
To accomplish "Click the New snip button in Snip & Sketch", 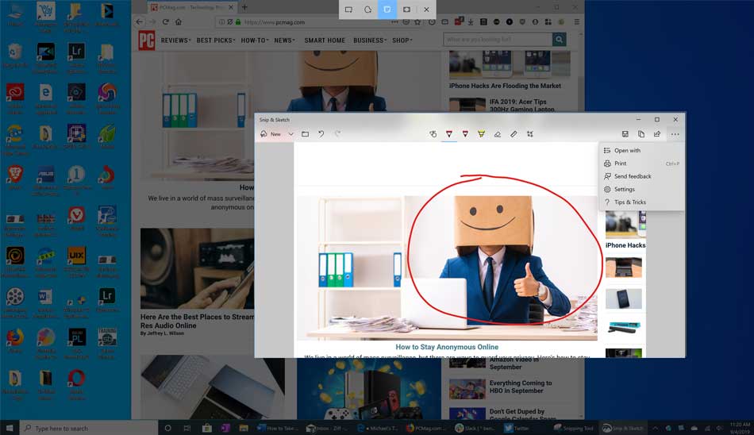I will click(x=271, y=134).
